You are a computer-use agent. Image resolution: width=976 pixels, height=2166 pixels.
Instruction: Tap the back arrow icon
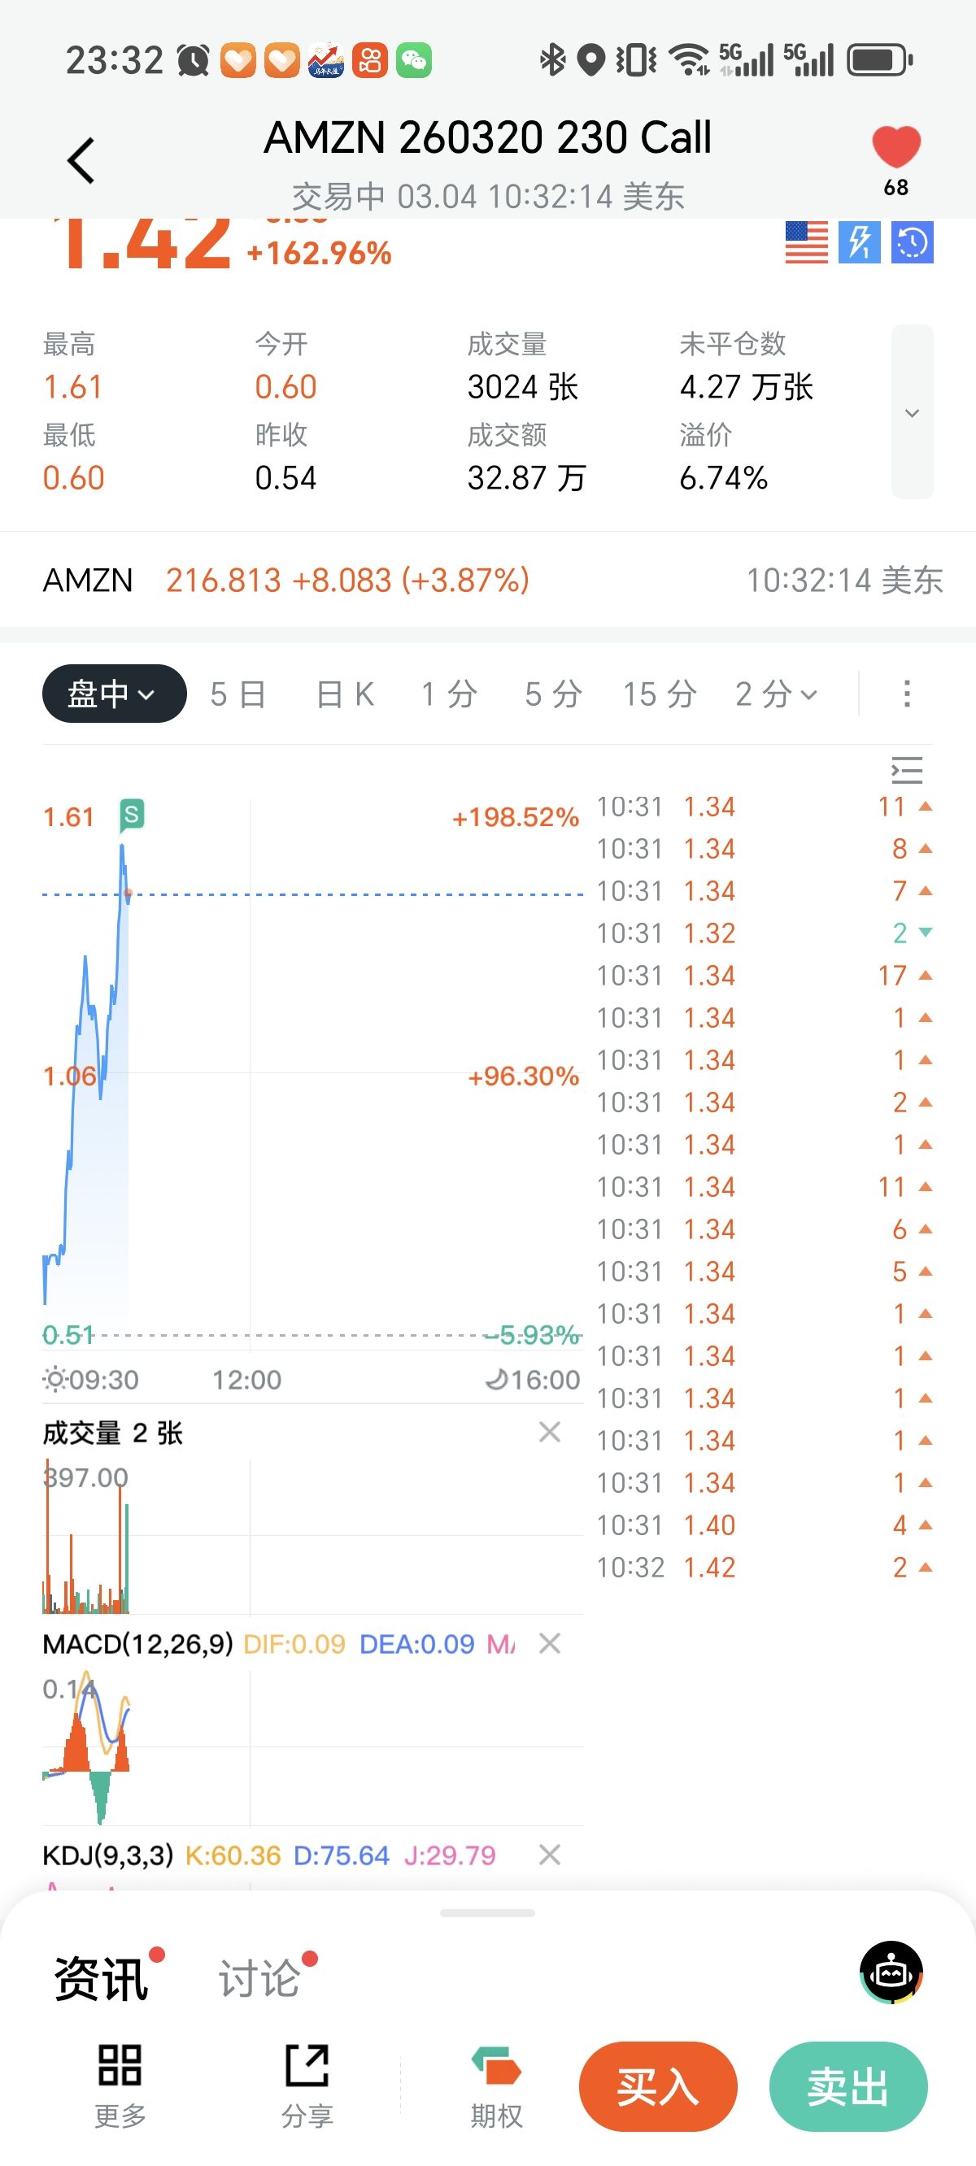(x=81, y=159)
